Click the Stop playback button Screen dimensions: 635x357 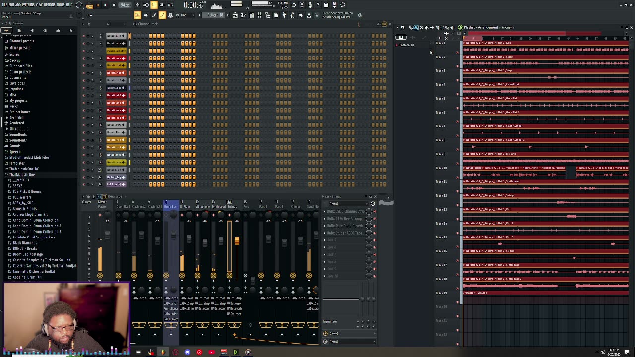[105, 5]
